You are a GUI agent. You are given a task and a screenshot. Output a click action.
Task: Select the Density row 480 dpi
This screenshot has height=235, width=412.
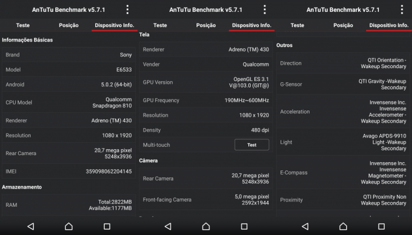pyautogui.click(x=206, y=130)
